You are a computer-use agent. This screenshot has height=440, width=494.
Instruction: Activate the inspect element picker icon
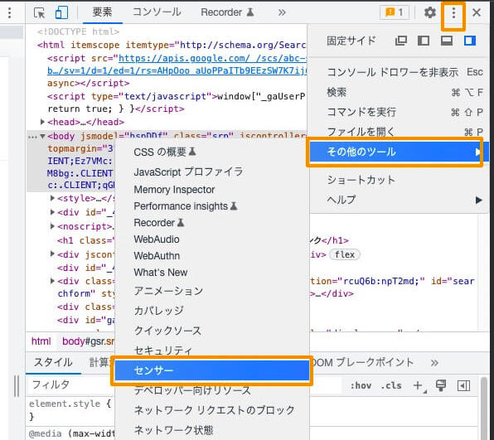click(40, 12)
